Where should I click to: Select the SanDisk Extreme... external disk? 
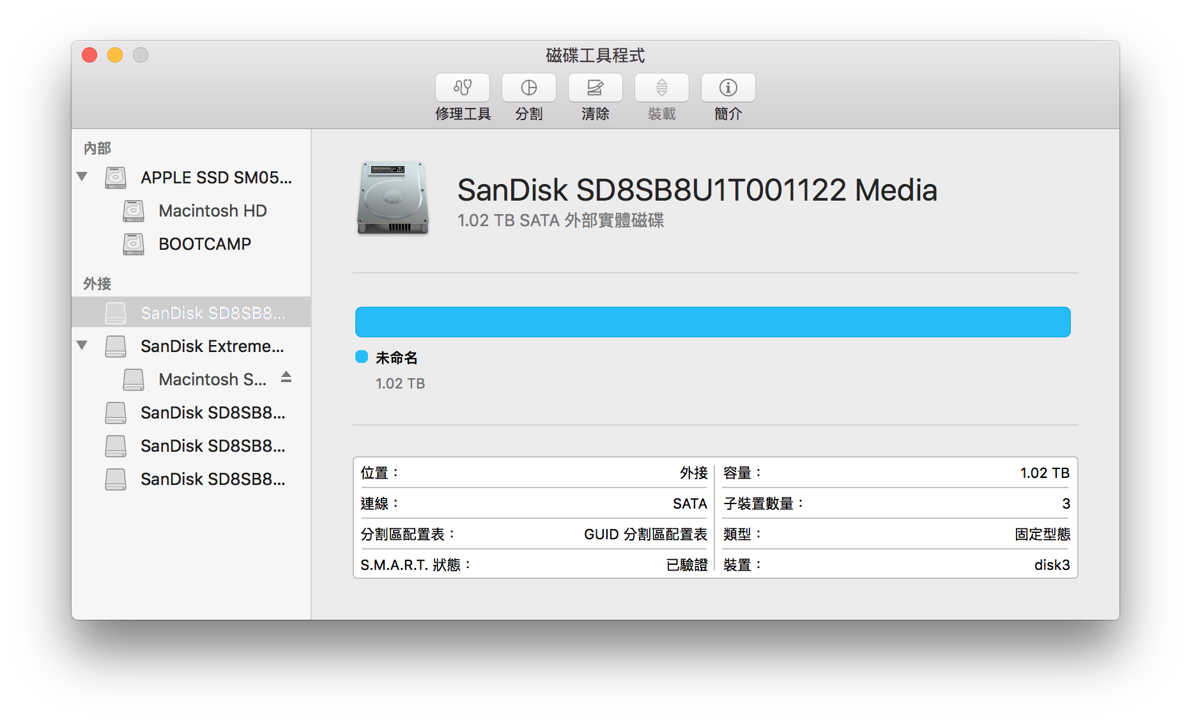[212, 346]
